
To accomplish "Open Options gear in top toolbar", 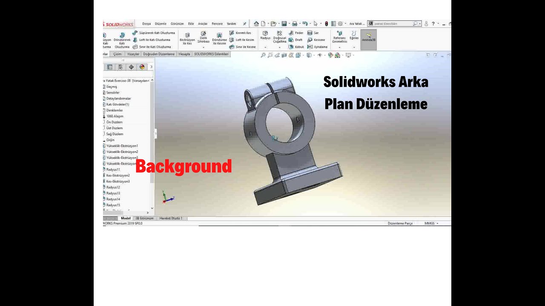I will [x=340, y=24].
